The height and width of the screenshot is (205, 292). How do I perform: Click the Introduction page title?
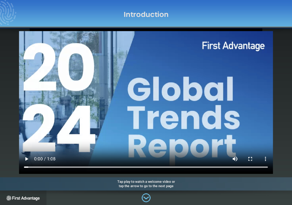pyautogui.click(x=146, y=15)
